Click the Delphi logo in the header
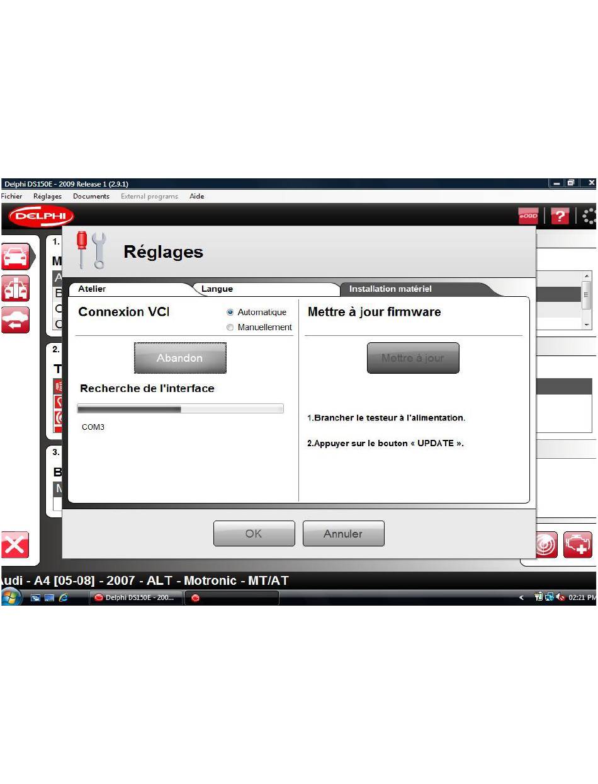598x784 pixels. [41, 216]
